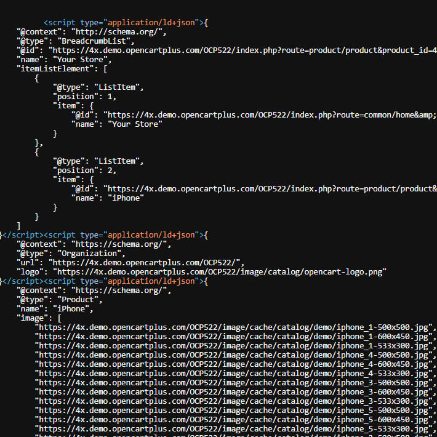The image size is (437, 437).
Task: Select the "url" line for OCP522
Action: (x=130, y=263)
